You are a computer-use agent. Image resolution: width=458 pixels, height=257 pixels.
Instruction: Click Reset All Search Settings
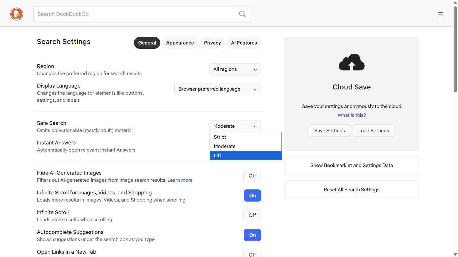pos(351,189)
